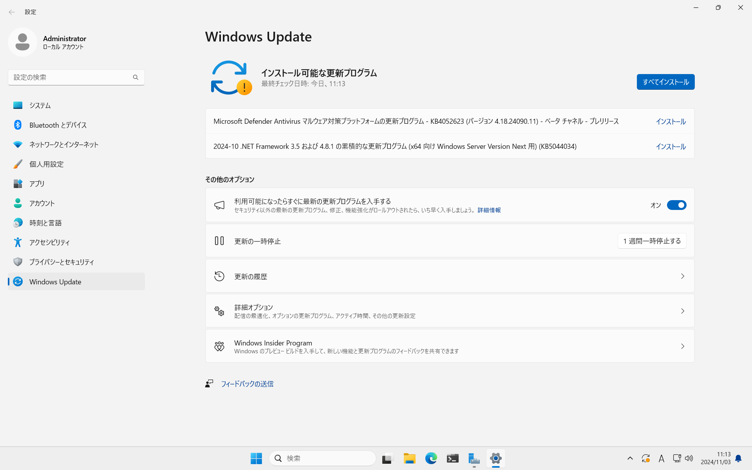Select the 個人用設定 paintbrush icon
The height and width of the screenshot is (470, 752).
18,164
